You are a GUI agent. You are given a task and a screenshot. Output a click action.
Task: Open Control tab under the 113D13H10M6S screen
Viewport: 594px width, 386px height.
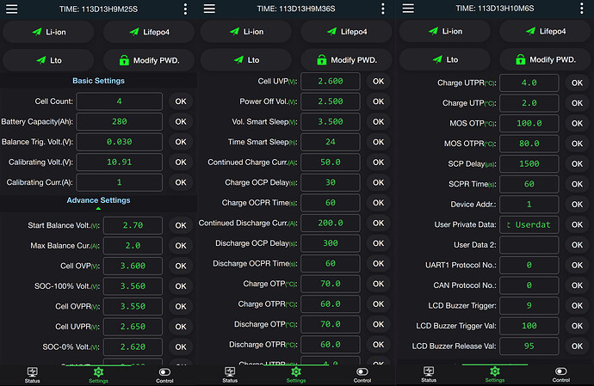[560, 374]
